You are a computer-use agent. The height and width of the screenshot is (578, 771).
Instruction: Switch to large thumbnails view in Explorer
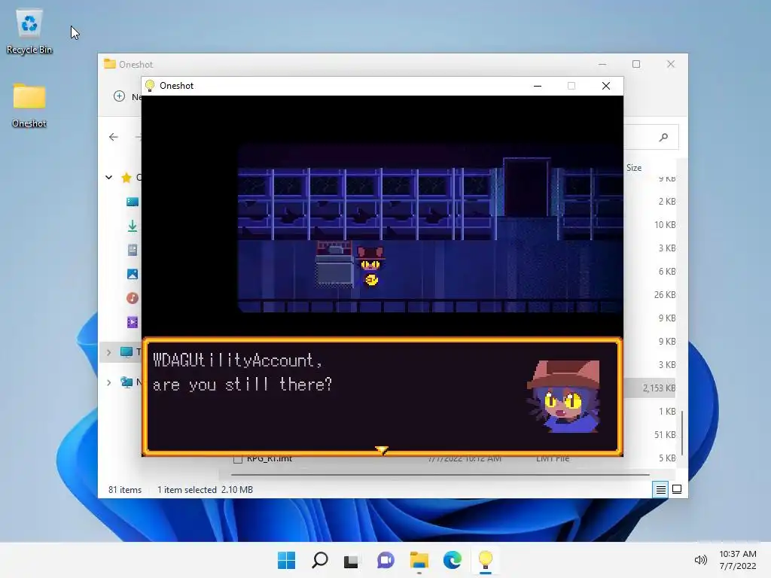tap(677, 489)
